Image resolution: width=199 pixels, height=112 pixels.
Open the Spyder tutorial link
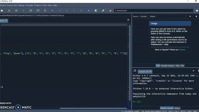(x=182, y=50)
